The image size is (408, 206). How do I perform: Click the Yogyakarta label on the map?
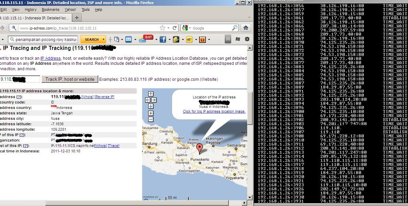pyautogui.click(x=235, y=177)
